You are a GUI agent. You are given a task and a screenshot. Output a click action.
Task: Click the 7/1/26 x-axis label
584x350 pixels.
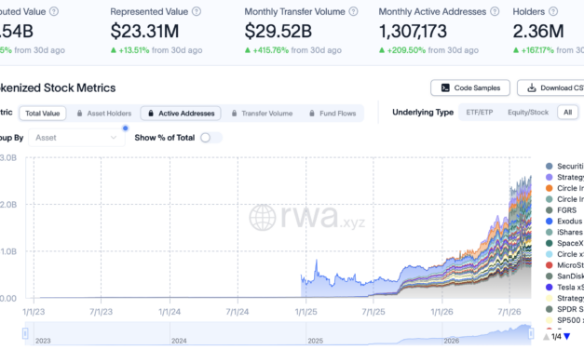509,312
